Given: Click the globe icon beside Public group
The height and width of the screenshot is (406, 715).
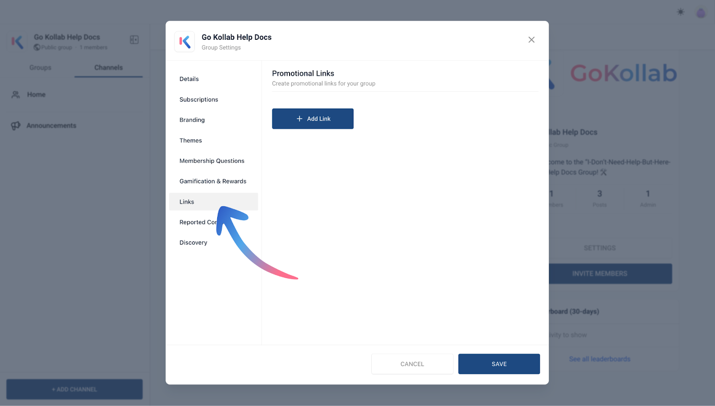Looking at the screenshot, I should pyautogui.click(x=37, y=47).
